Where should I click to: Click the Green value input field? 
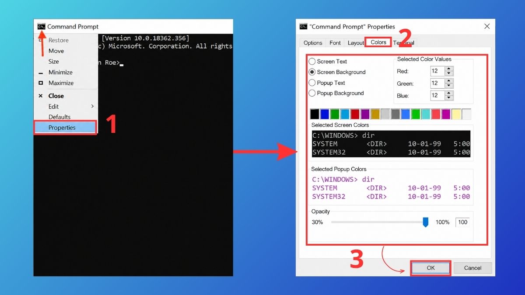[437, 83]
